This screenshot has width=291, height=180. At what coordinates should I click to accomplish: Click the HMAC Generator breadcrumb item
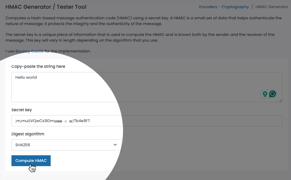[x=272, y=7]
